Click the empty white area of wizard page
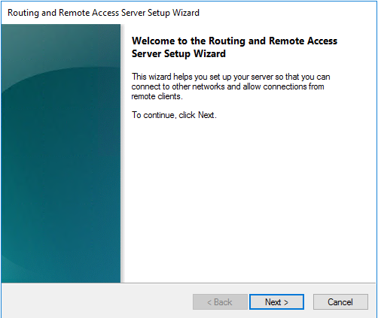The image size is (378, 318). click(248, 201)
